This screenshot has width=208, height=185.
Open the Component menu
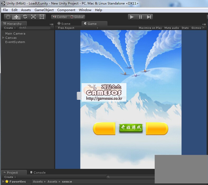tap(66, 10)
